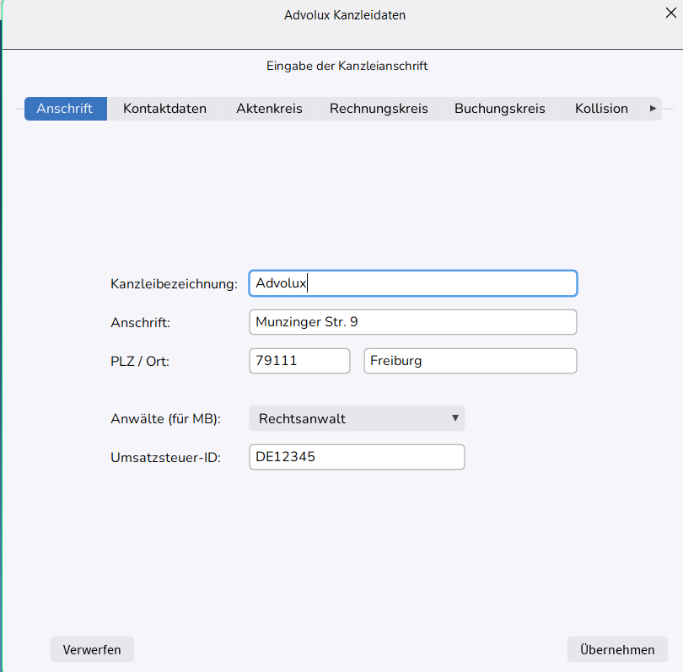Focus the Kanzleibezeichnung field containing Advolux

click(413, 283)
